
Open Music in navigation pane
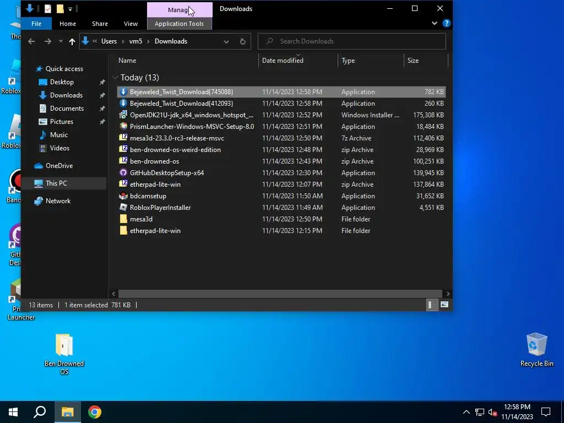(x=58, y=135)
